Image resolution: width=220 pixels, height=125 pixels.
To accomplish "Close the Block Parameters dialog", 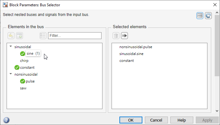I will tap(215, 5).
